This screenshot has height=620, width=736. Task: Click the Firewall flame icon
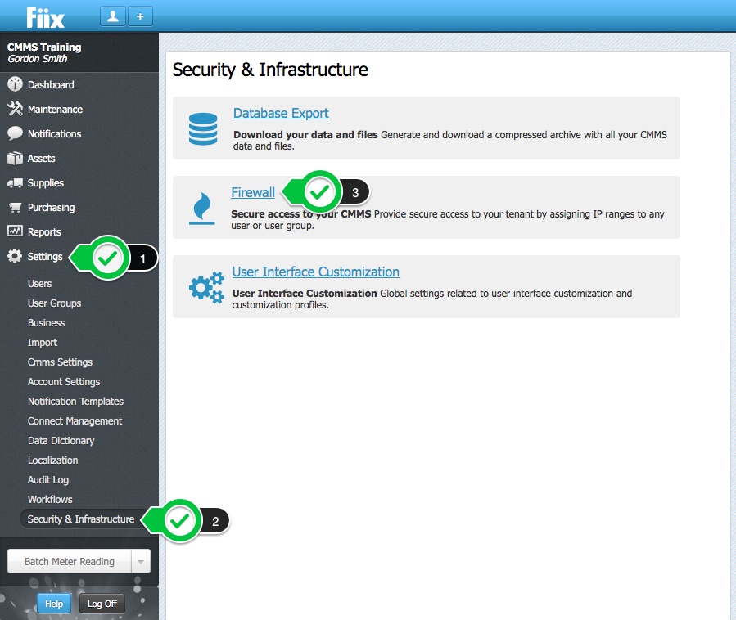(202, 209)
